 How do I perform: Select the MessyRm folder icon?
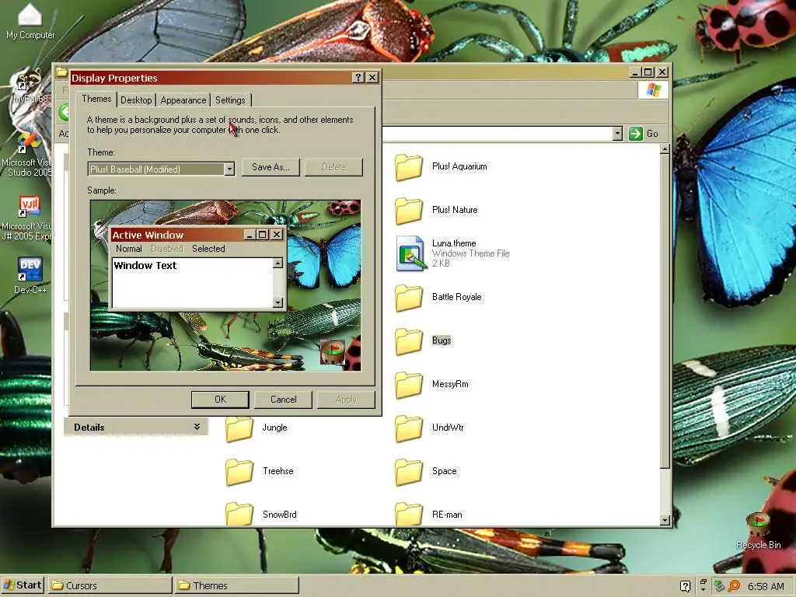tap(409, 384)
